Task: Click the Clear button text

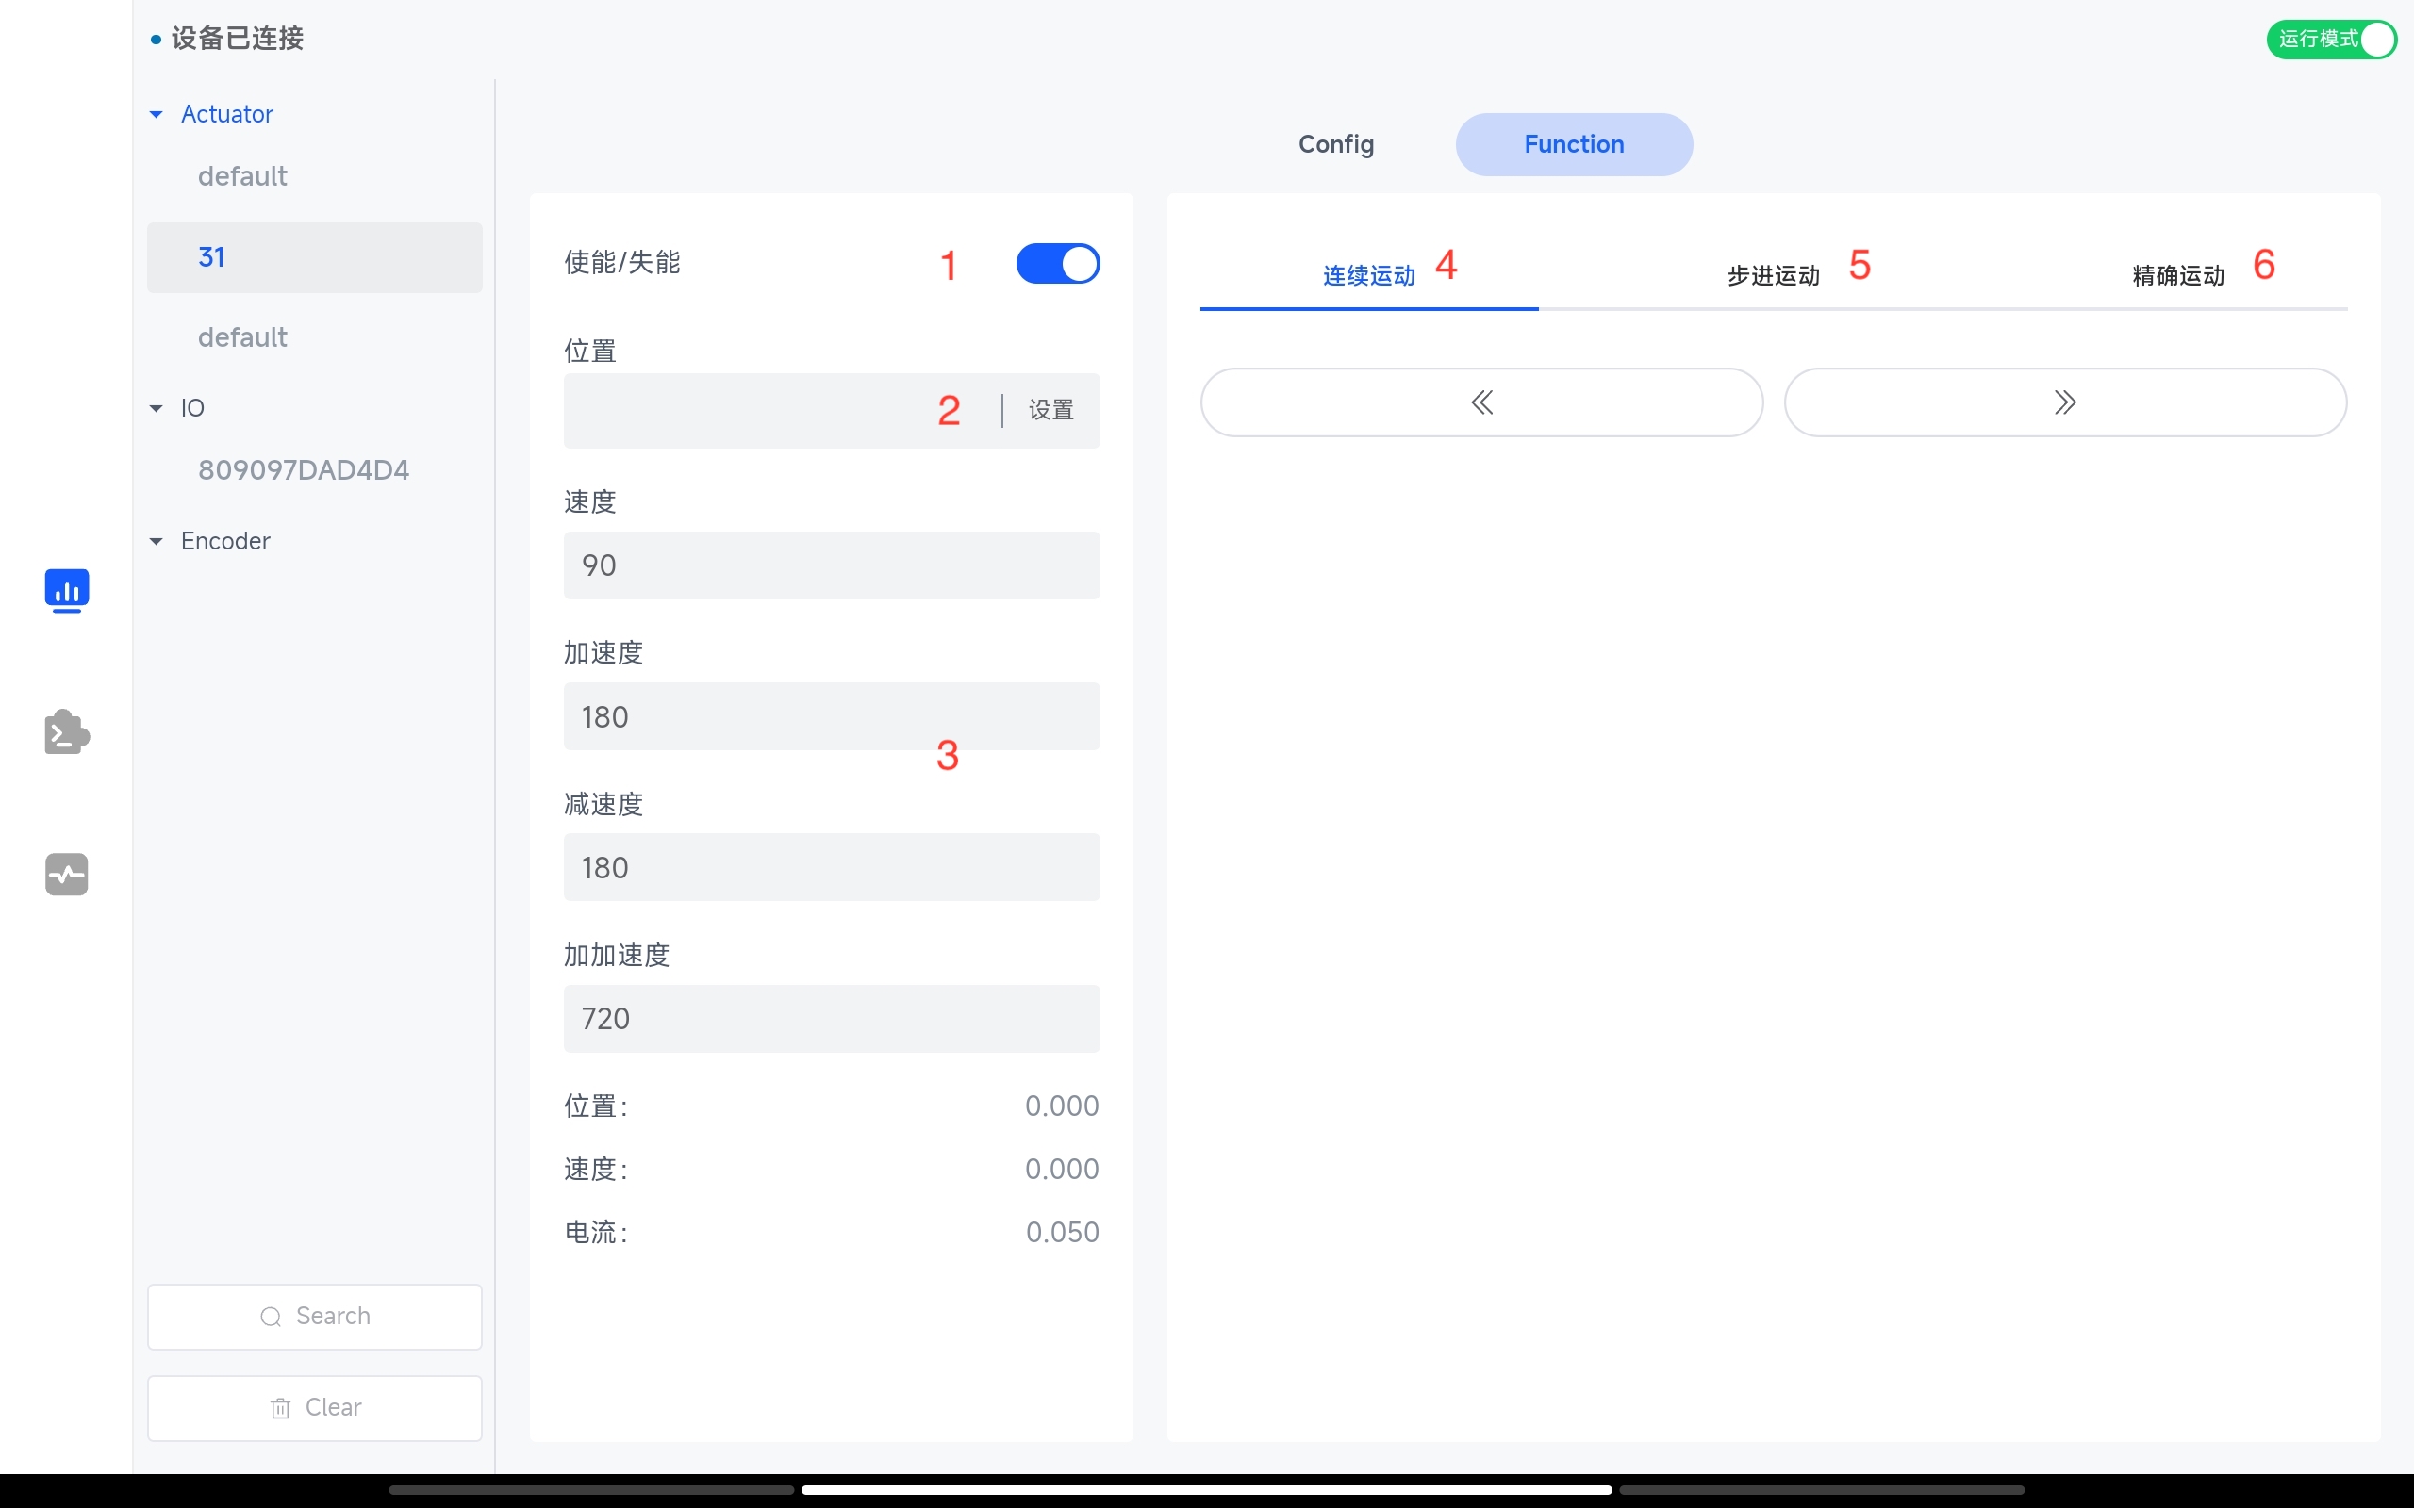Action: pos(333,1407)
